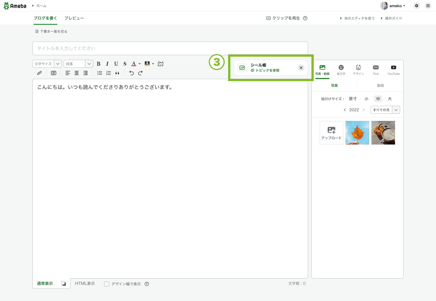Create a bulleted list
The width and height of the screenshot is (436, 301).
coord(100,73)
